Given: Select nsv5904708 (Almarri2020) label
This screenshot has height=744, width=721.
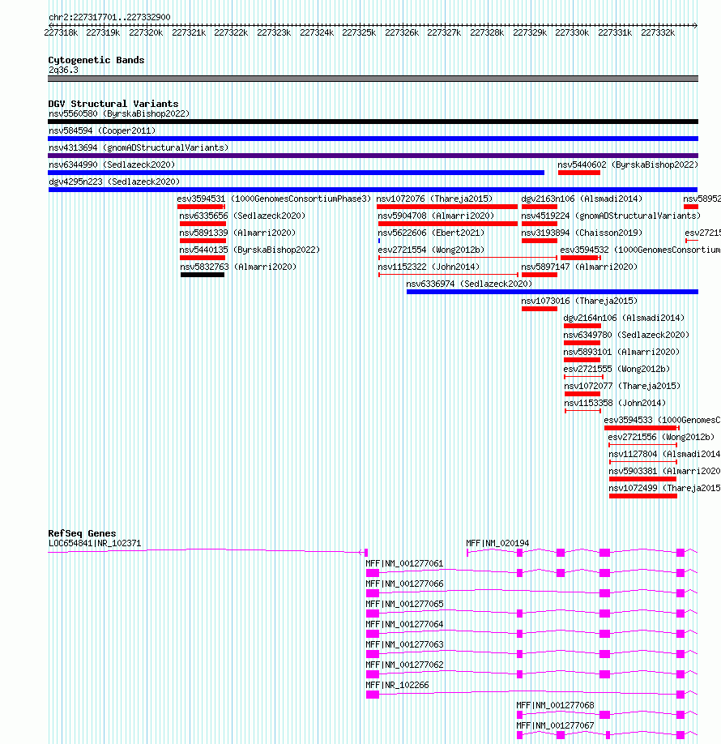Looking at the screenshot, I should point(436,216).
